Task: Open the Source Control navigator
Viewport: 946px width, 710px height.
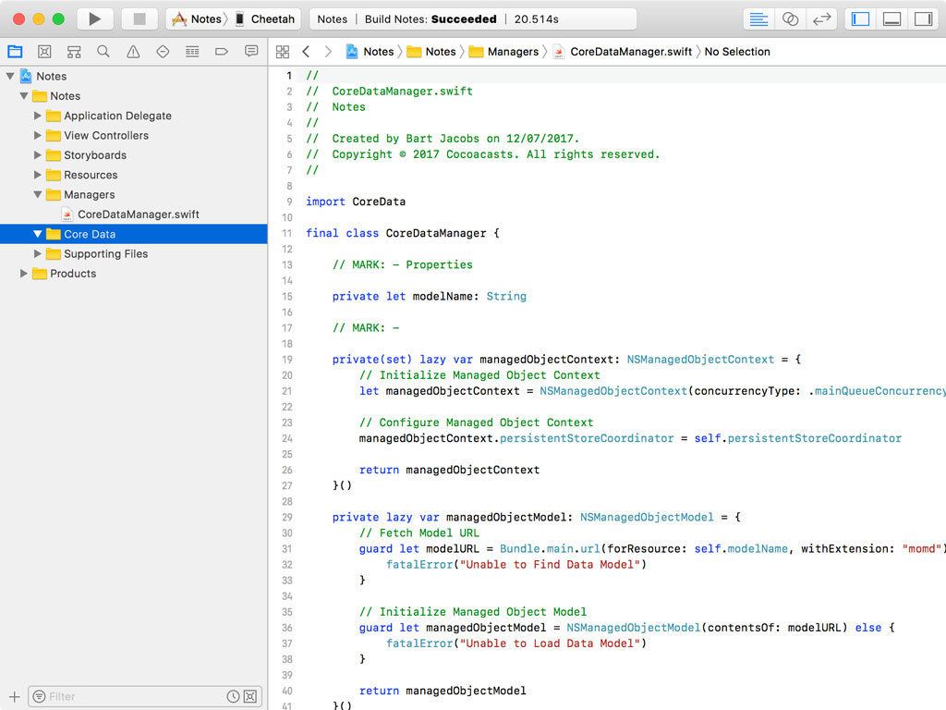Action: click(44, 52)
